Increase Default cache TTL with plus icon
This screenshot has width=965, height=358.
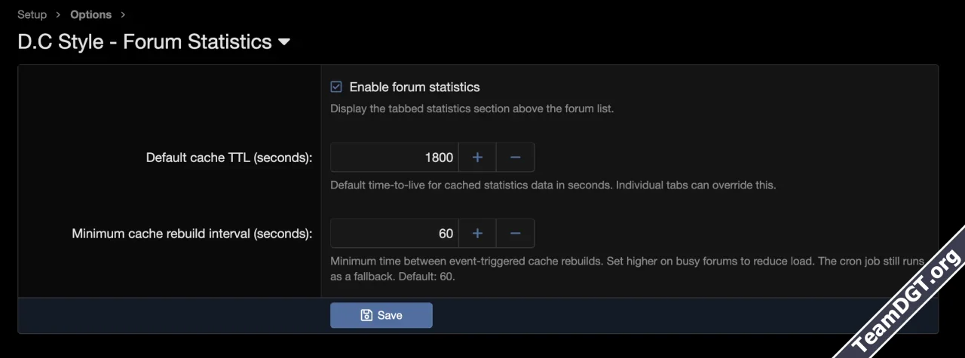tap(477, 158)
